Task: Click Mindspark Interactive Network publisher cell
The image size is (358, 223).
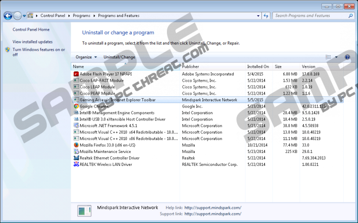Action: (x=209, y=100)
